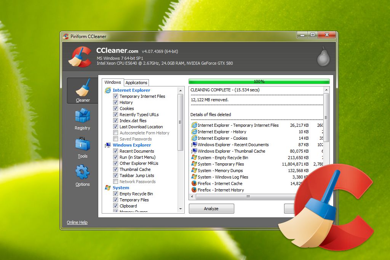
Task: Click results horizontal scroll left arrow
Action: click(x=192, y=196)
